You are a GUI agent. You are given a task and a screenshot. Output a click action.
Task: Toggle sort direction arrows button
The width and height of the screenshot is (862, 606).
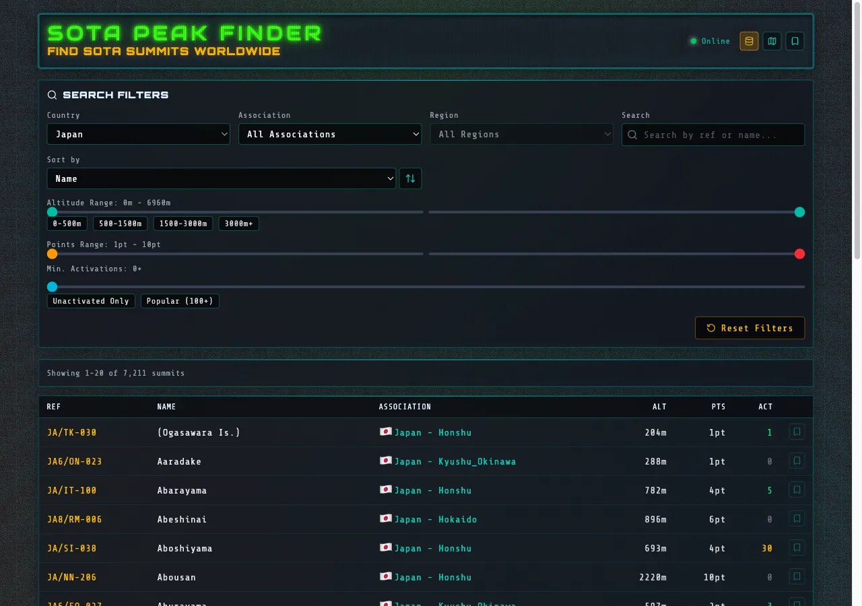(410, 178)
